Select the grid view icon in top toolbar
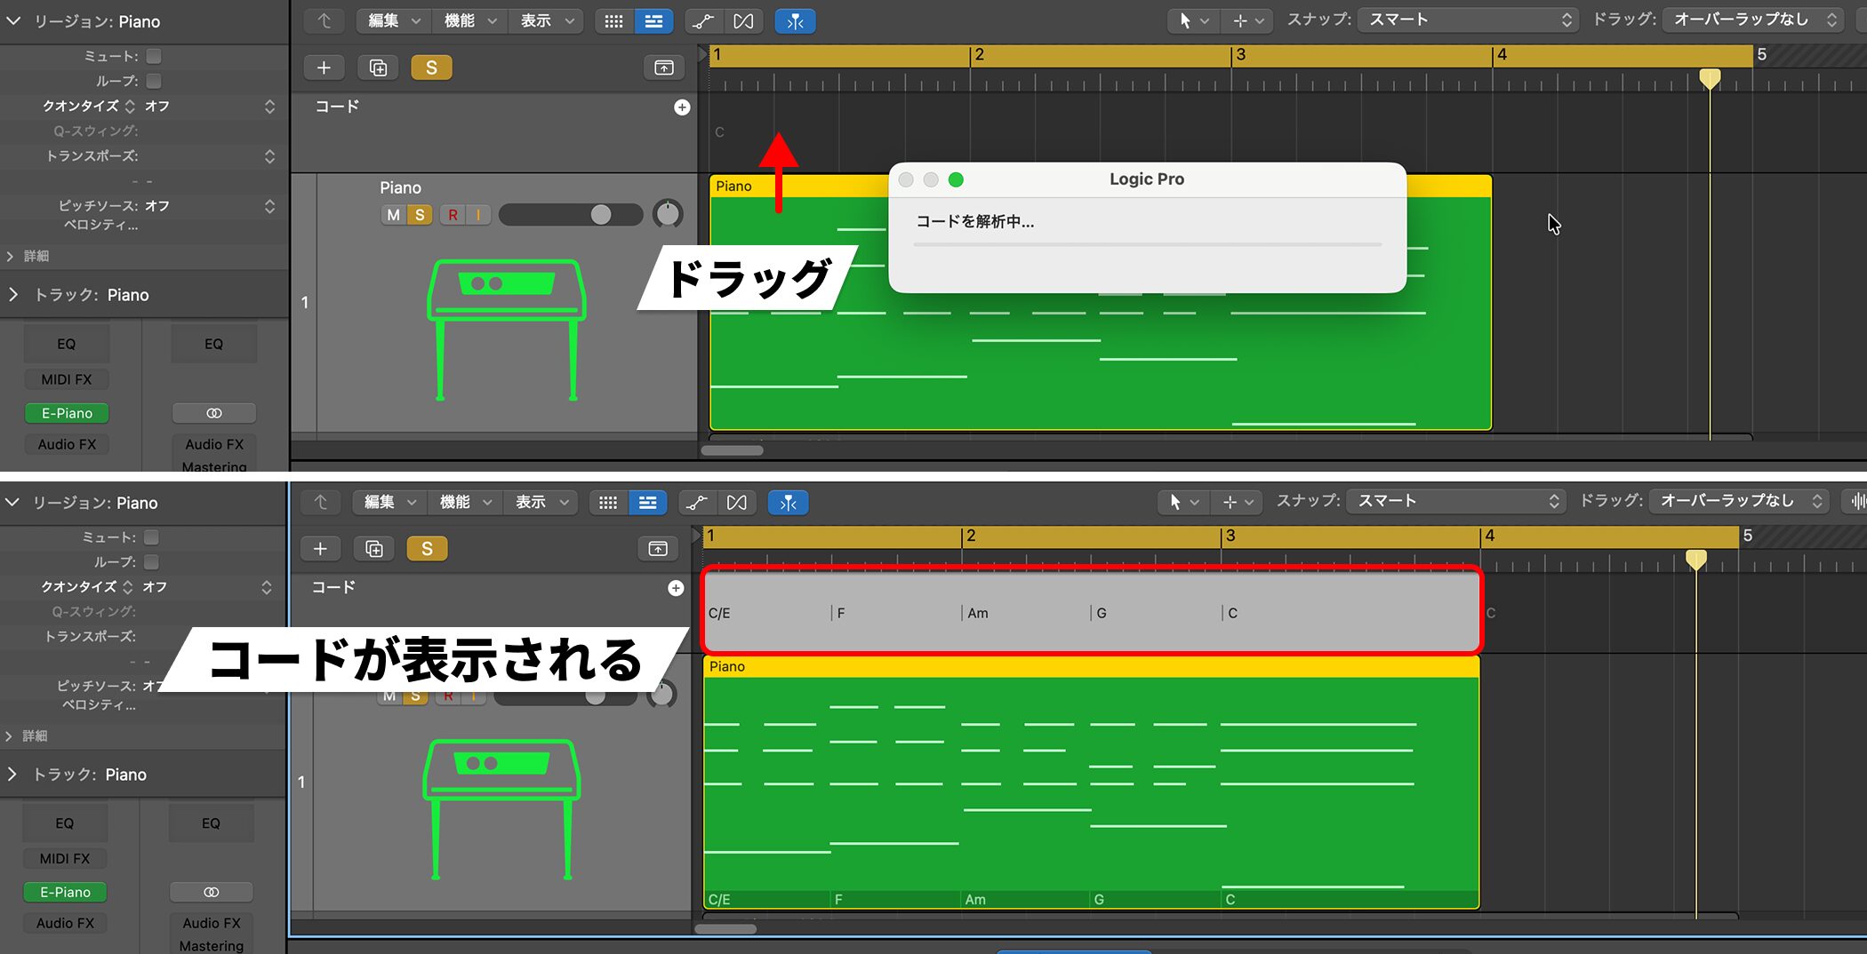1867x954 pixels. (613, 20)
